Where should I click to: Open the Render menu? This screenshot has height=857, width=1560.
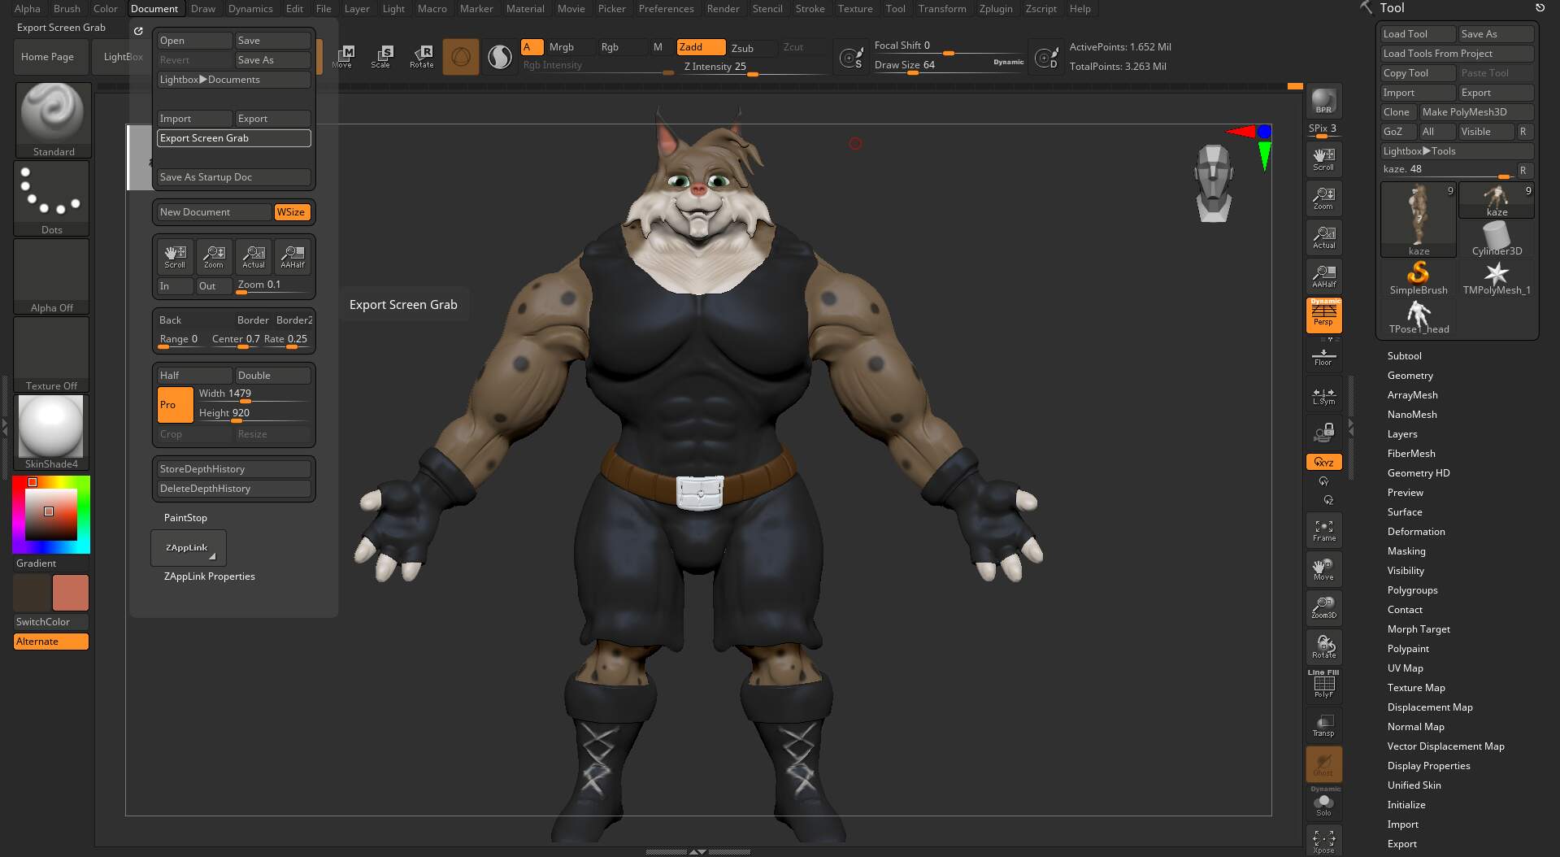tap(723, 9)
